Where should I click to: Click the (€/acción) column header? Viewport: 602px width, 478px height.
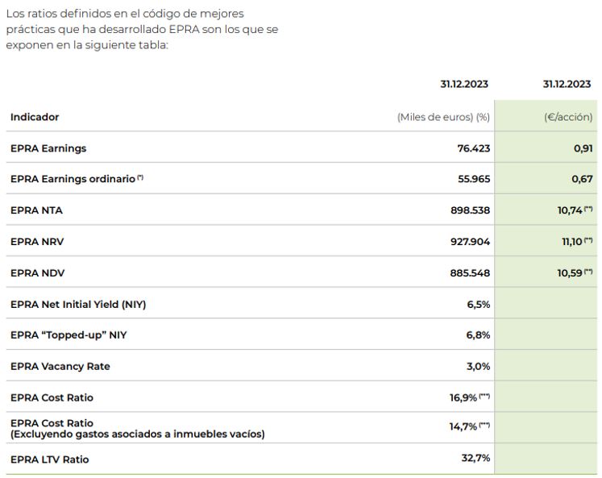point(568,117)
